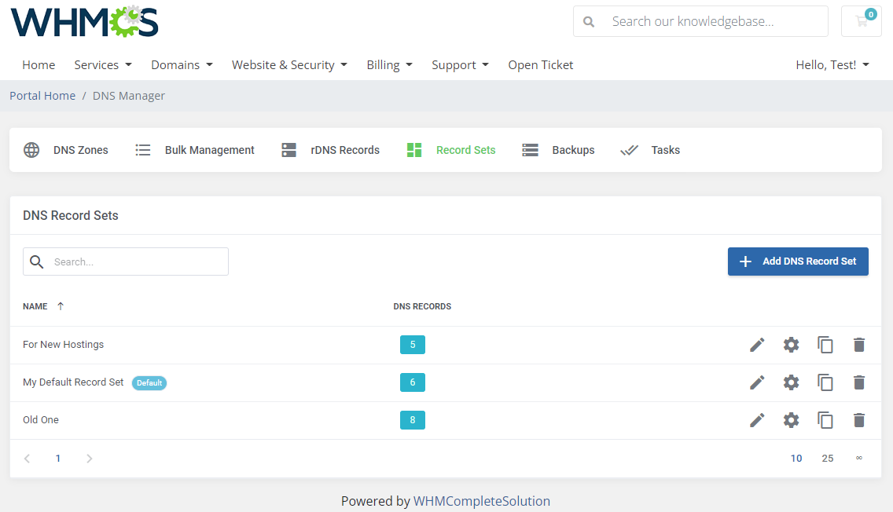Open the Services dropdown menu
The width and height of the screenshot is (893, 512).
pyautogui.click(x=102, y=64)
